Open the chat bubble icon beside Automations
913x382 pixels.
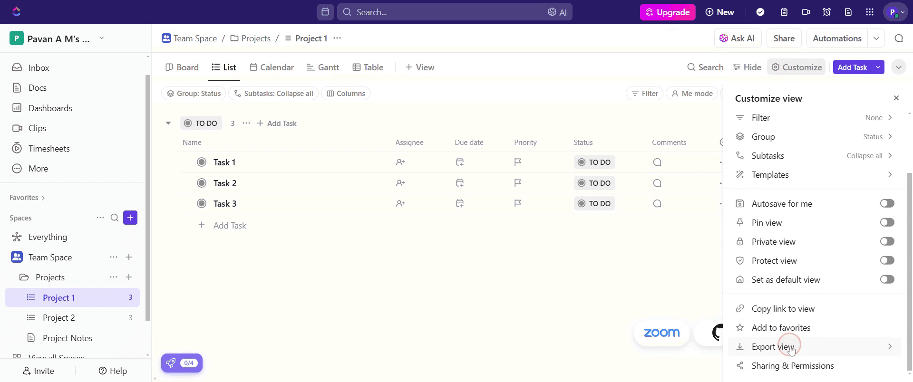[899, 38]
